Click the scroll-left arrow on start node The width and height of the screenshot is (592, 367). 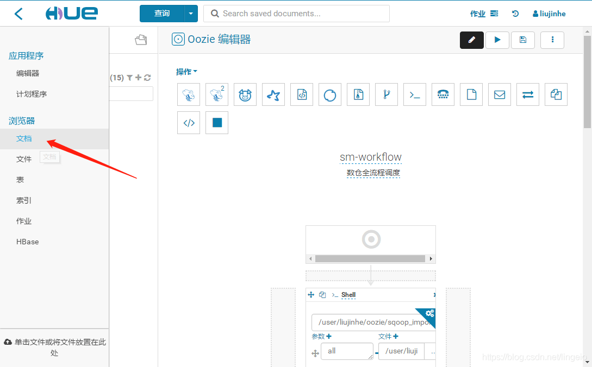point(310,259)
